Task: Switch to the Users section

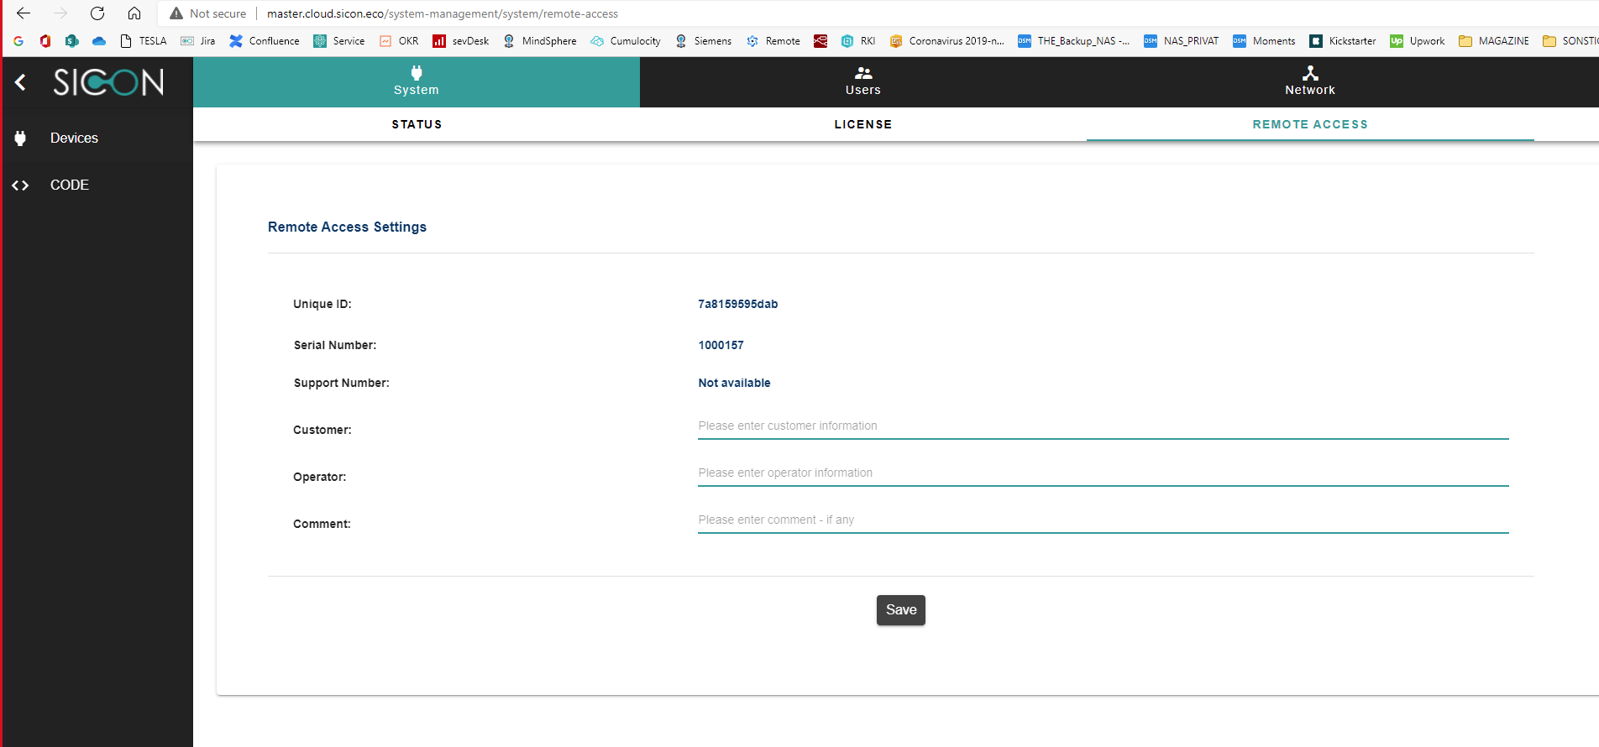Action: pos(862,81)
